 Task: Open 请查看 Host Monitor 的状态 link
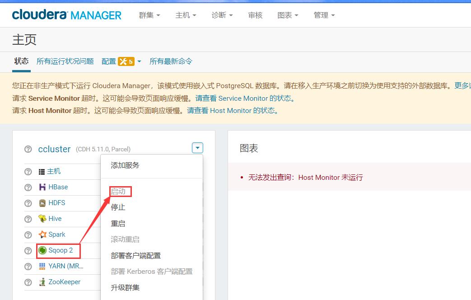(x=233, y=111)
